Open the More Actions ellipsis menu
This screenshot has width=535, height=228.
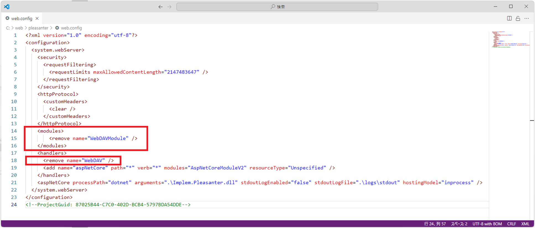click(527, 18)
